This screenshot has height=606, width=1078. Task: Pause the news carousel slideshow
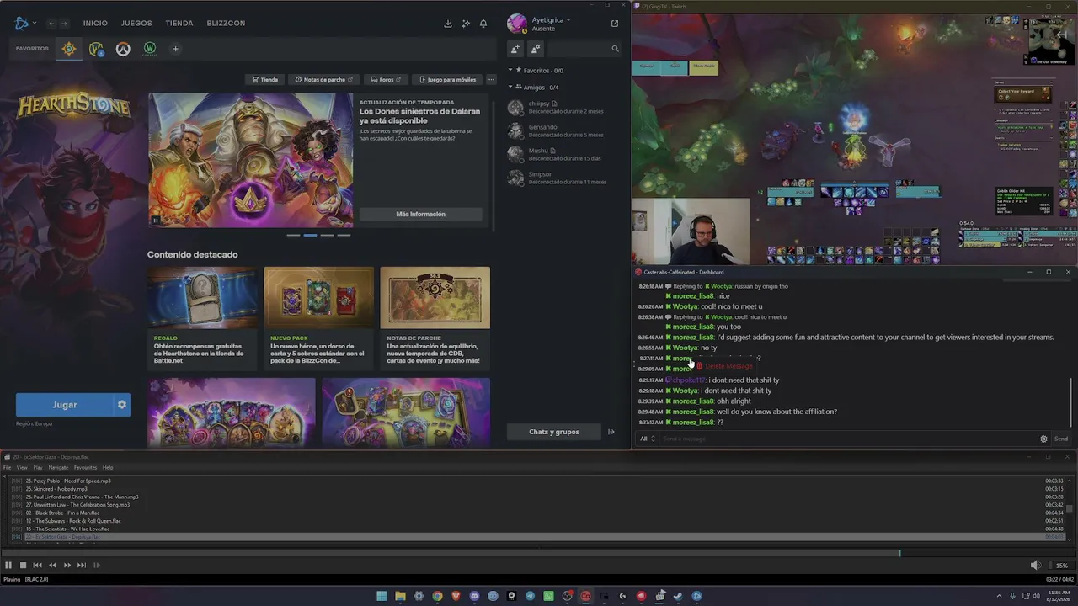click(x=155, y=221)
